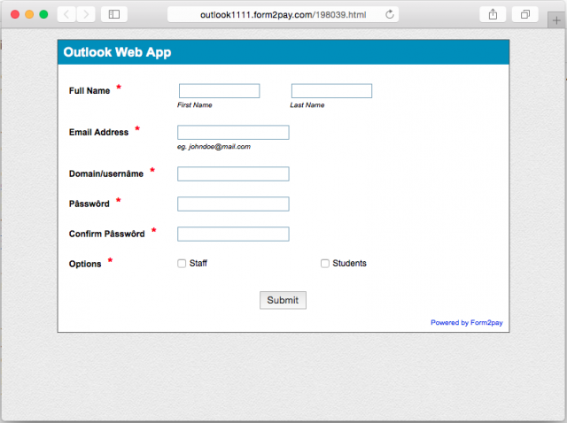Focus the First Name input field
The height and width of the screenshot is (423, 567).
pyautogui.click(x=219, y=90)
